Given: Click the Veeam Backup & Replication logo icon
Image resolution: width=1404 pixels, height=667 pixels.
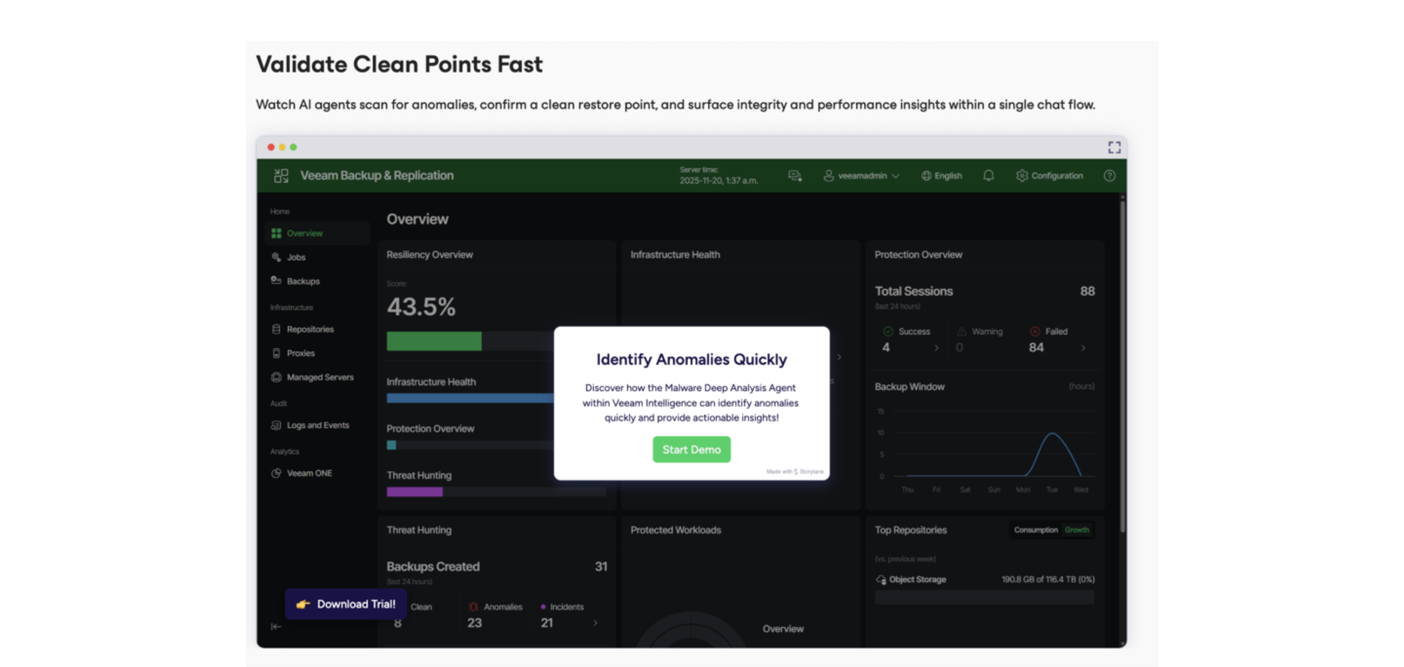Looking at the screenshot, I should tap(281, 175).
